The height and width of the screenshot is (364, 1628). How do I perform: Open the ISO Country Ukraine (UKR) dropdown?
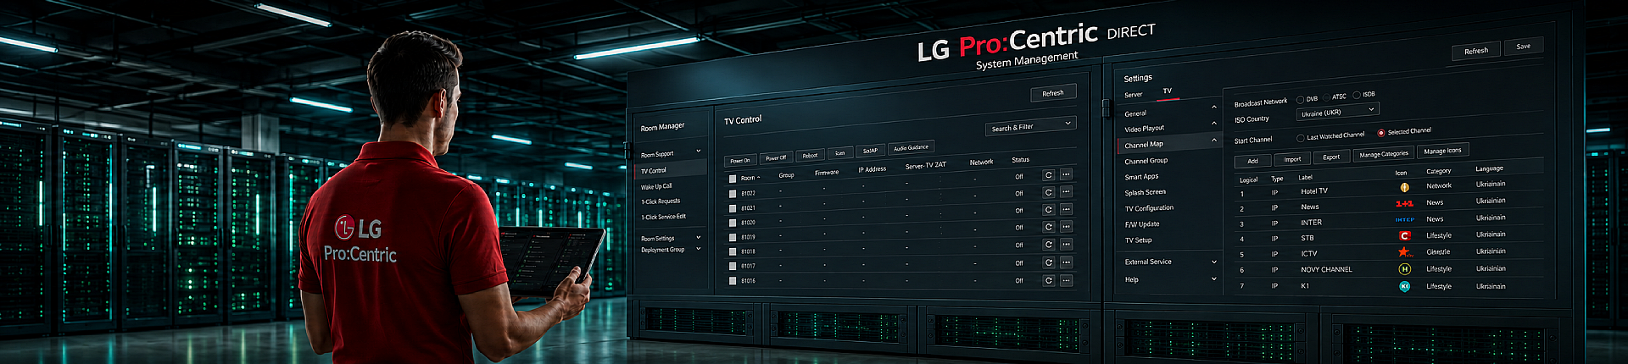[1337, 112]
